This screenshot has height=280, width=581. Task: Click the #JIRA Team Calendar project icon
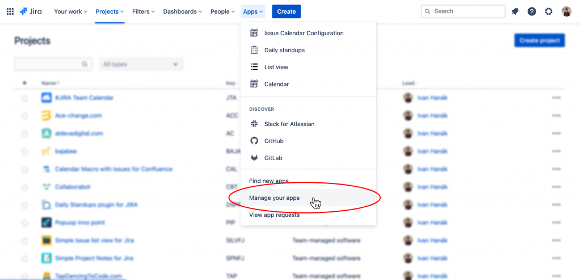(x=47, y=98)
